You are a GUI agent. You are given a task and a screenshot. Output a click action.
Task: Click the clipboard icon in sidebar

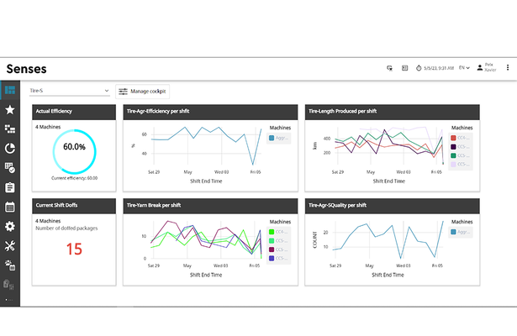click(10, 186)
